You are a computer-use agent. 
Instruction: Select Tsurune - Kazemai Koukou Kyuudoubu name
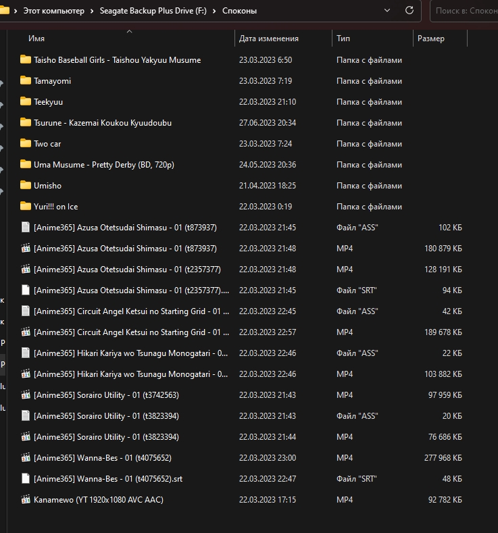pyautogui.click(x=103, y=123)
